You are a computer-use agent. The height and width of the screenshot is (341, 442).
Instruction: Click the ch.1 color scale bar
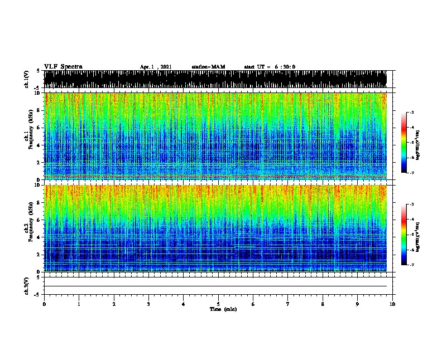click(403, 143)
